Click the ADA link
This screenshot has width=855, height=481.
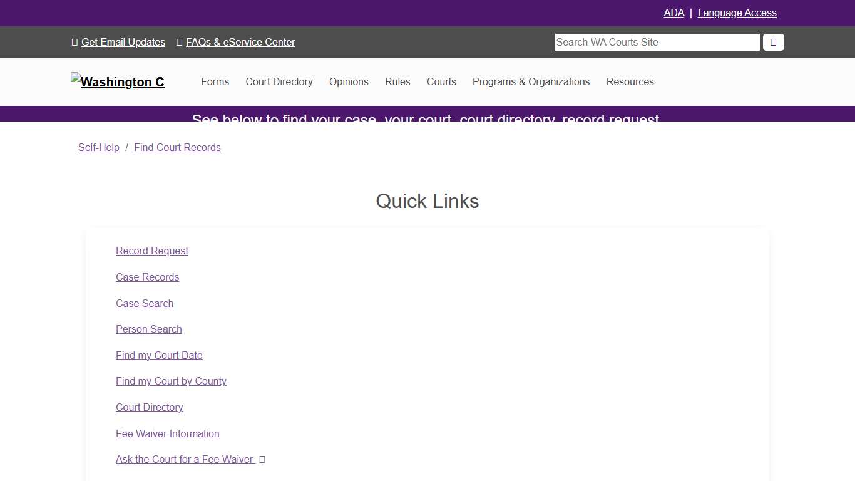click(x=673, y=13)
